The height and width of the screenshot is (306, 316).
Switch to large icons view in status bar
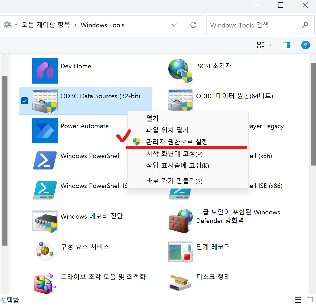tap(310, 300)
